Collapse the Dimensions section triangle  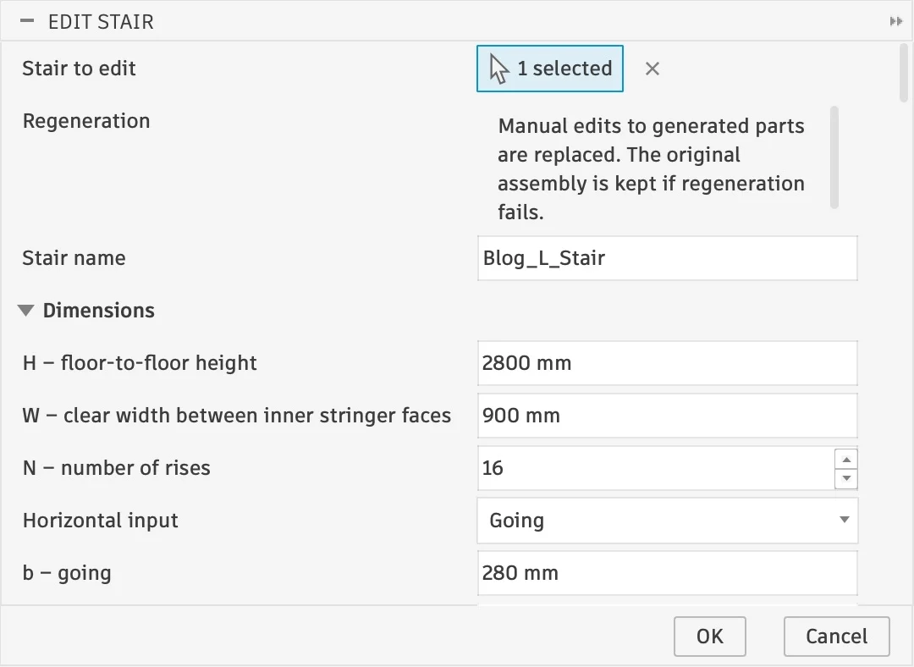[25, 310]
